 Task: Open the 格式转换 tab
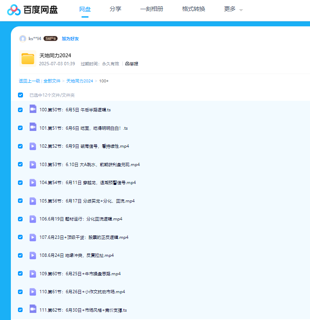click(193, 9)
